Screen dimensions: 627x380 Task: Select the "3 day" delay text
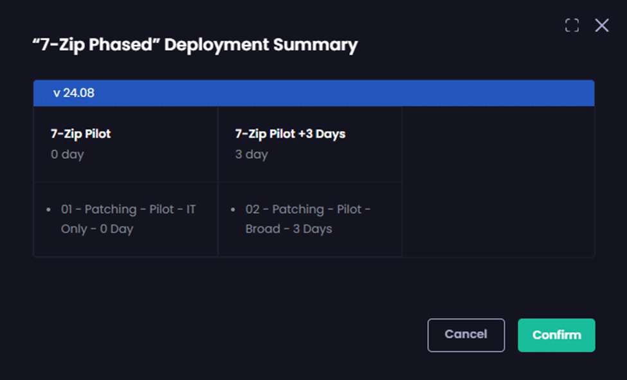click(x=251, y=154)
